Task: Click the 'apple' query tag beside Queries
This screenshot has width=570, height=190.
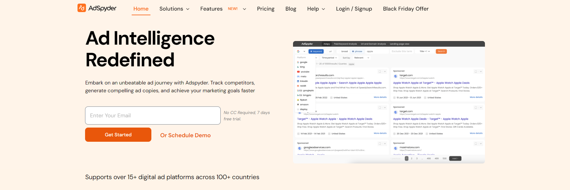Action: coord(351,64)
